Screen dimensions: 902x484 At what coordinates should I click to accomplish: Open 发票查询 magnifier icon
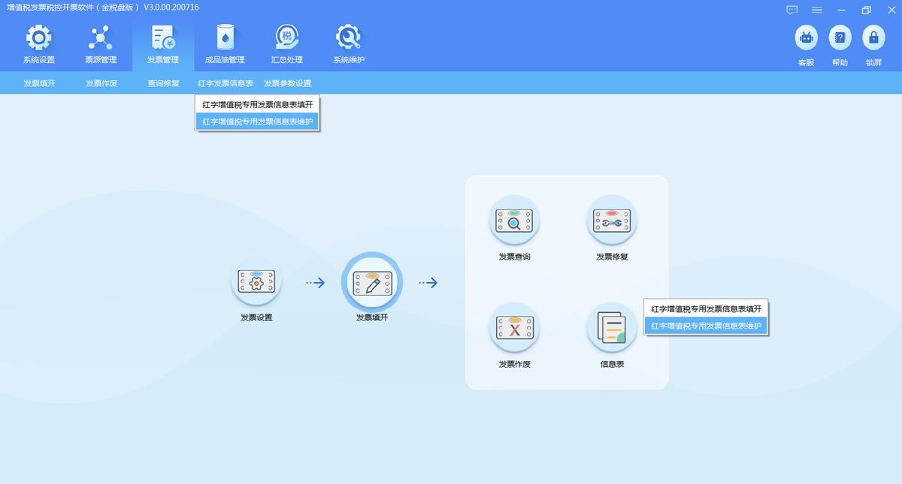coord(514,221)
